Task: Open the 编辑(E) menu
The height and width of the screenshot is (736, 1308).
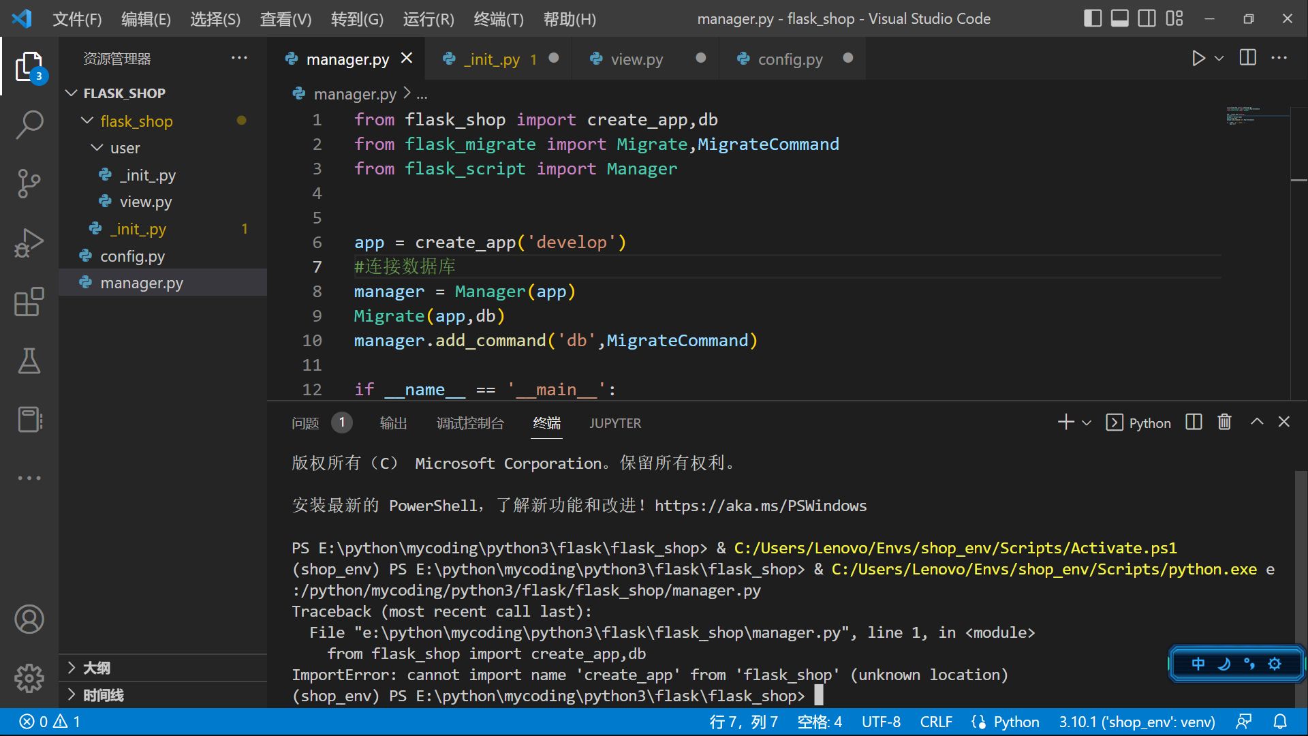Action: click(x=146, y=19)
